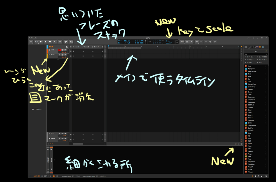Click the browser search field
Viewport: 276px width, 182px height.
pyautogui.click(x=255, y=54)
